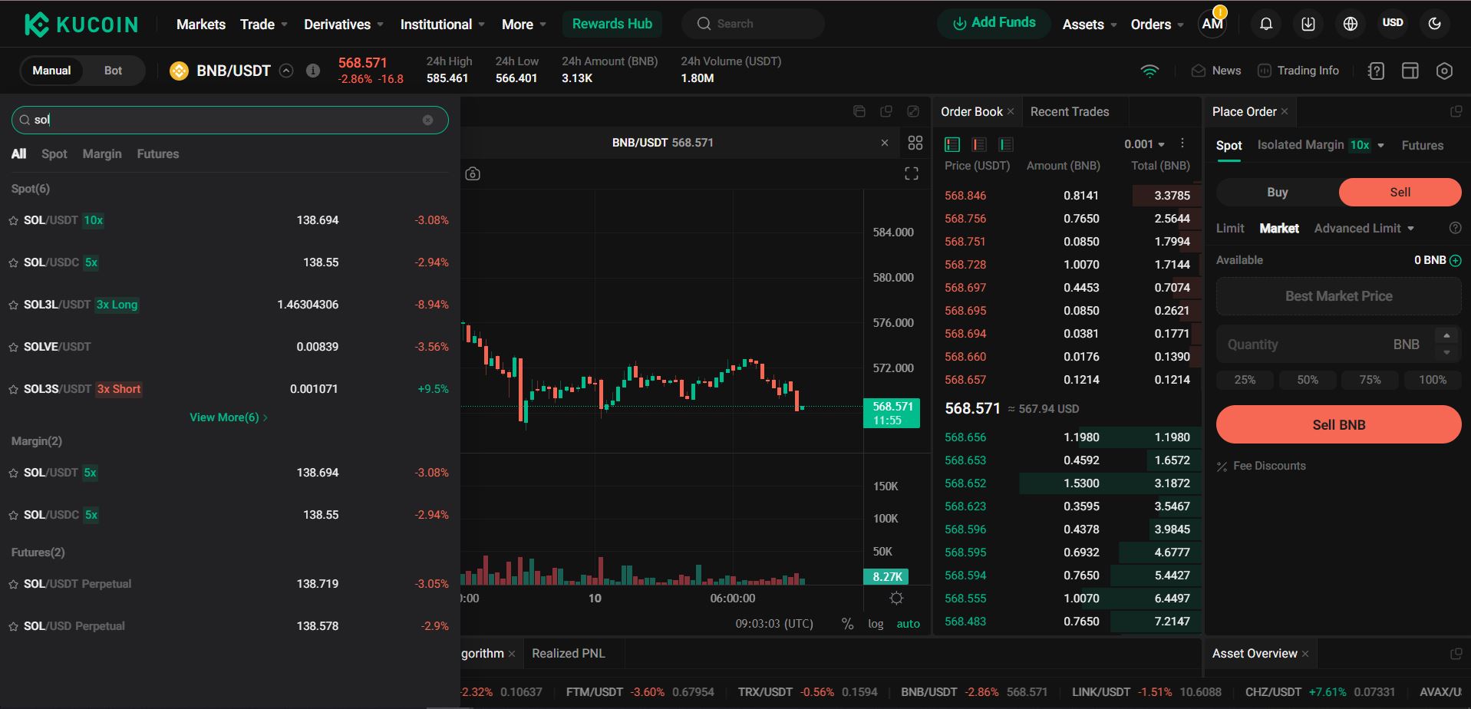This screenshot has height=709, width=1471.
Task: Favorite SOL/USDT Perpetual star
Action: pyautogui.click(x=13, y=585)
